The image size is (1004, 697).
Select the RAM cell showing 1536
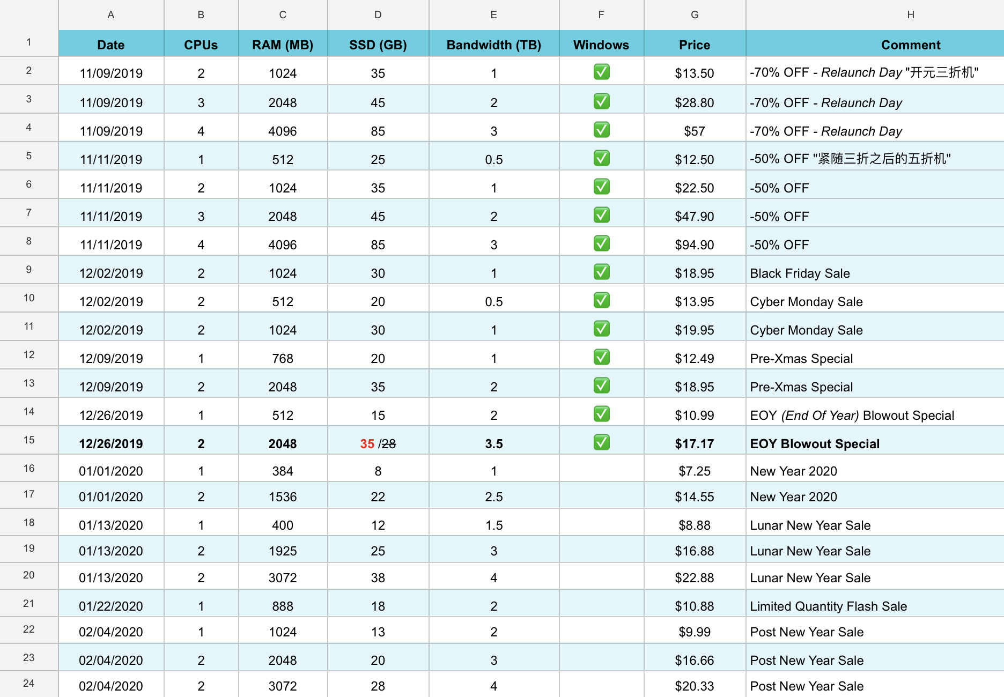click(x=283, y=495)
